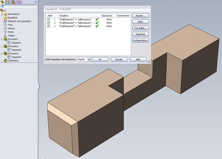Select the Dessus plane in the tree
This screenshot has height=159, width=222.
pyautogui.click(x=11, y=28)
